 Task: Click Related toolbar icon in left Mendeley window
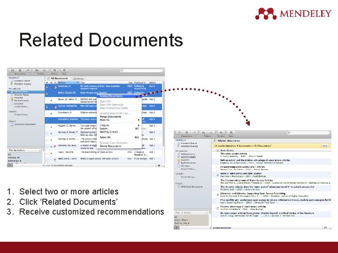tap(54, 70)
